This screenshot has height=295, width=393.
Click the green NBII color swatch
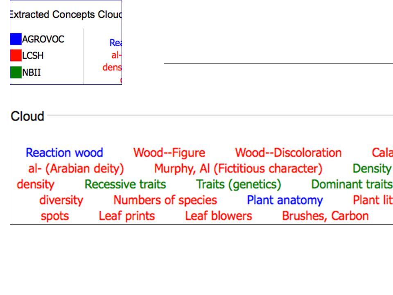(x=16, y=72)
